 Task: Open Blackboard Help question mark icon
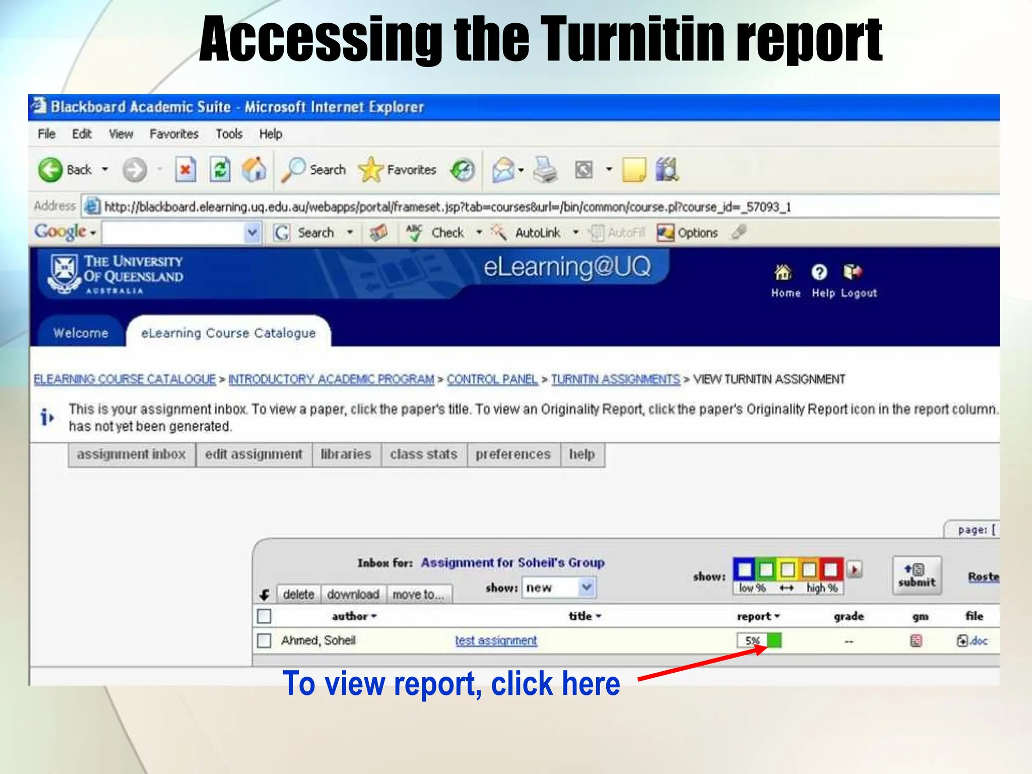(819, 273)
